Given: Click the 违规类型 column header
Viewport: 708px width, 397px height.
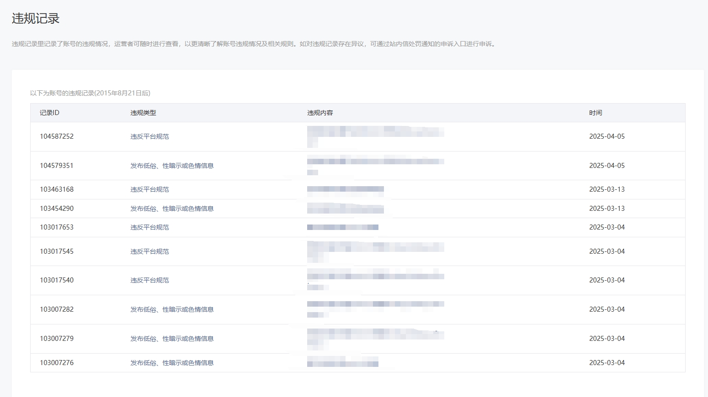Looking at the screenshot, I should pyautogui.click(x=143, y=113).
